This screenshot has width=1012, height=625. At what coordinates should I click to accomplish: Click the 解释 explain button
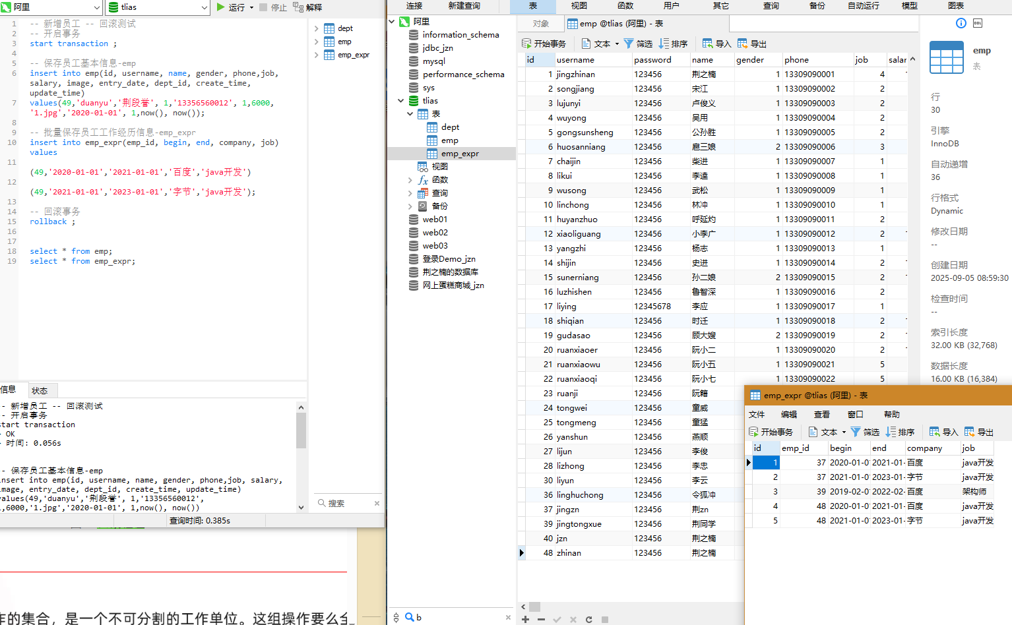tap(307, 7)
